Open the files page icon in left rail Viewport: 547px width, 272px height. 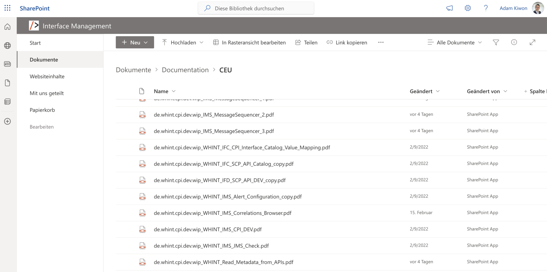click(x=7, y=83)
